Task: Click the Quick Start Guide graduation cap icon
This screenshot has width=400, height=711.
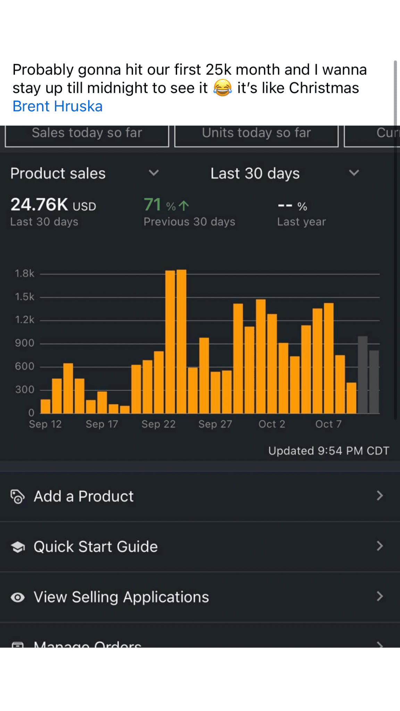Action: tap(18, 547)
